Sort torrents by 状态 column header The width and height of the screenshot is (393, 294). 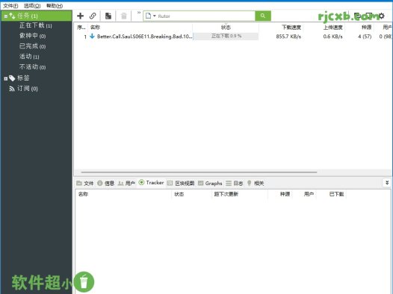point(226,28)
